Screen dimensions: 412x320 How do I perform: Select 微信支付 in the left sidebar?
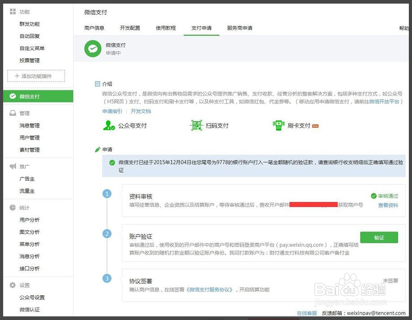pyautogui.click(x=29, y=96)
